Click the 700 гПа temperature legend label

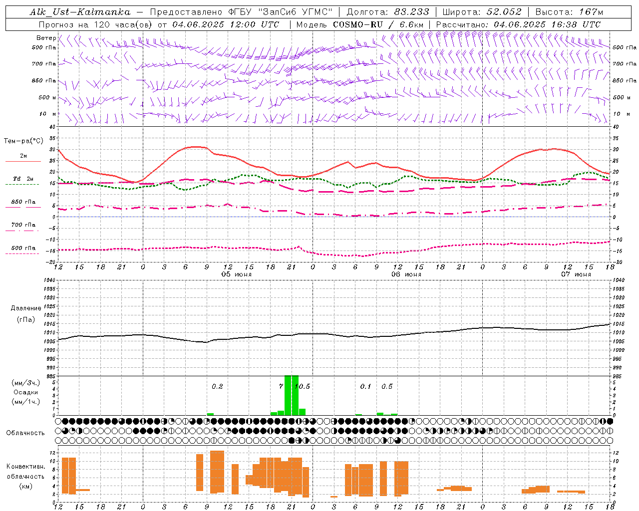pyautogui.click(x=23, y=225)
